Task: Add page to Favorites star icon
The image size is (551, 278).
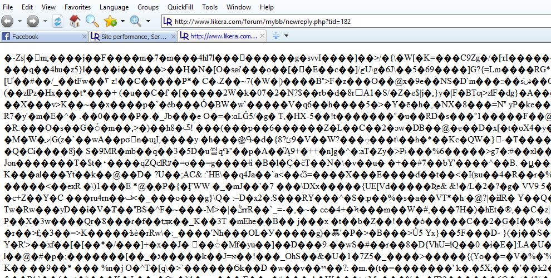Action: (x=110, y=22)
